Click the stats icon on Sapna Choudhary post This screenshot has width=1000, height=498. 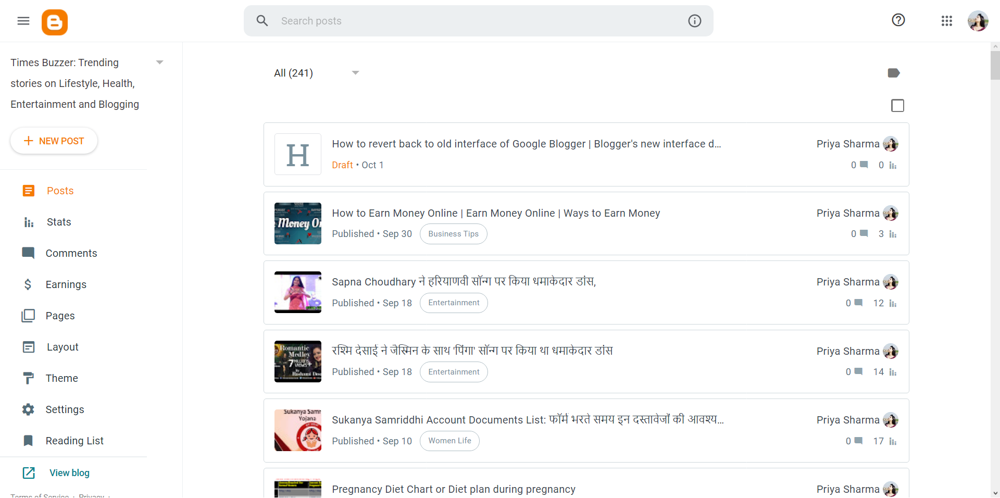point(893,303)
